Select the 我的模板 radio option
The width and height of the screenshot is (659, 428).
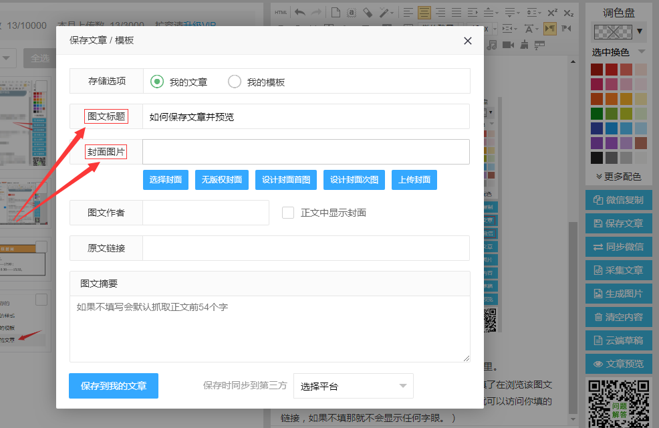click(x=235, y=82)
